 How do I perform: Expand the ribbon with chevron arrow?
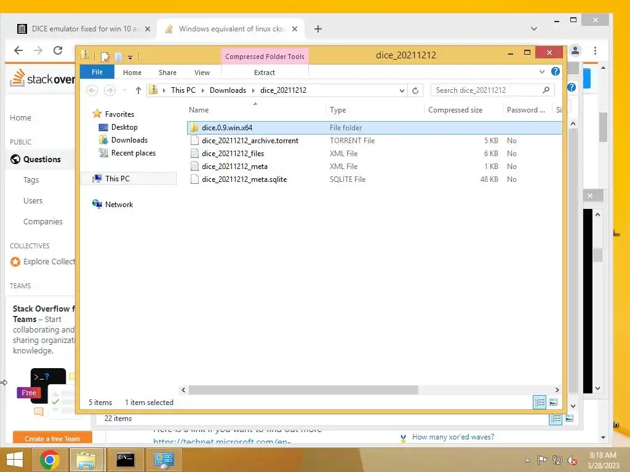[542, 71]
